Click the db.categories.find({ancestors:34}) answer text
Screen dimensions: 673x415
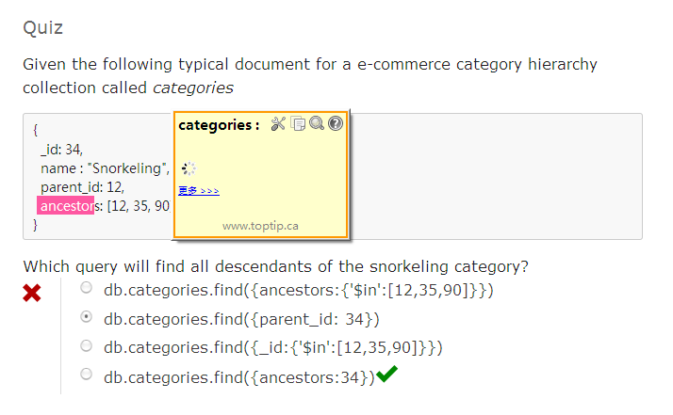coord(238,376)
